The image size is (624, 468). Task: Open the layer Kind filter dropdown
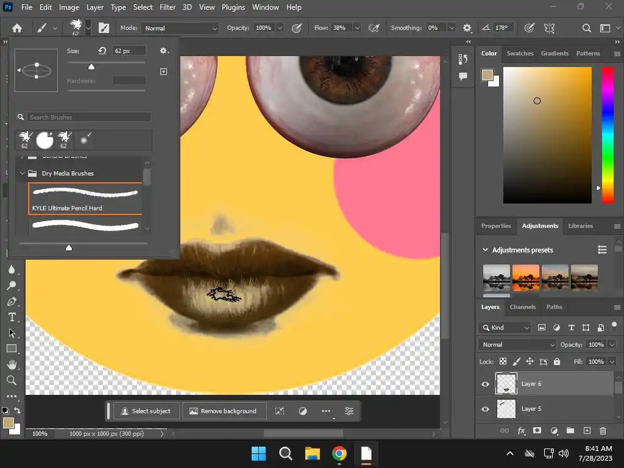[505, 327]
